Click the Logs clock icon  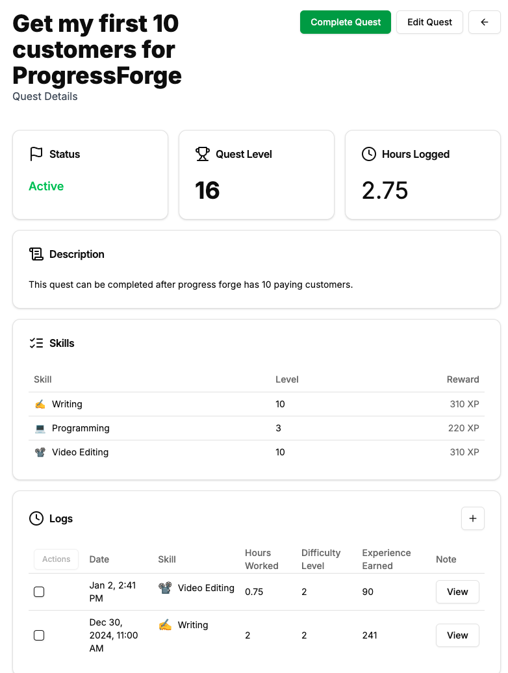coord(36,518)
